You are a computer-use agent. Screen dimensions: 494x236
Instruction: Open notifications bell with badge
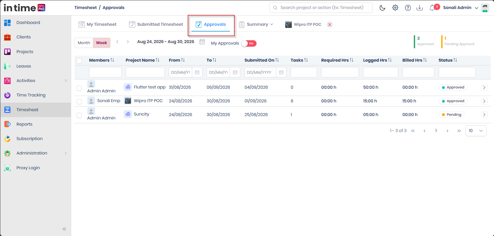click(434, 7)
